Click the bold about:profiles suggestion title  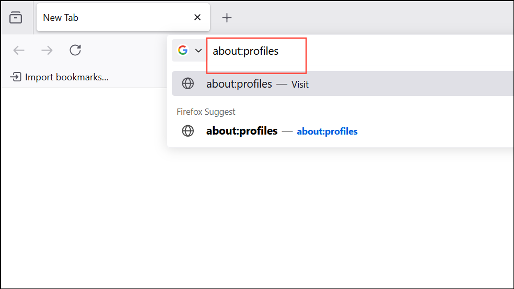(x=242, y=131)
